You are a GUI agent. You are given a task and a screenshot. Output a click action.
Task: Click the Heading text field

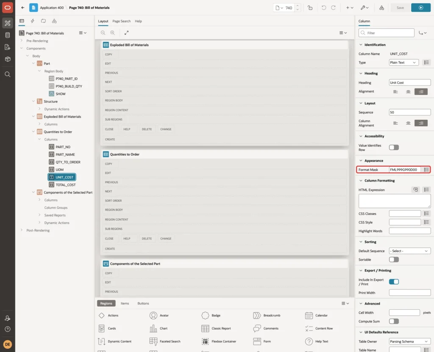coord(410,82)
